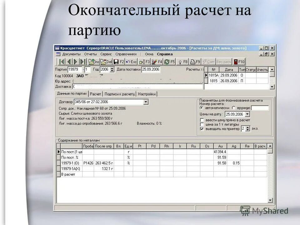Click the Дата поставки input field

[x=152, y=70]
